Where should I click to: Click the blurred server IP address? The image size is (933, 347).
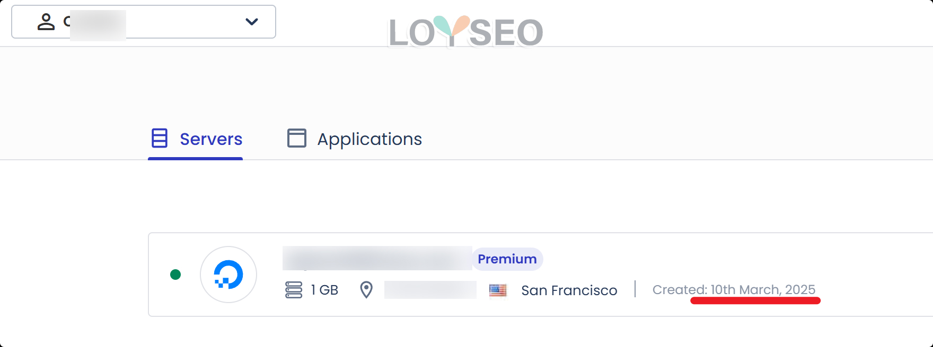coord(430,290)
